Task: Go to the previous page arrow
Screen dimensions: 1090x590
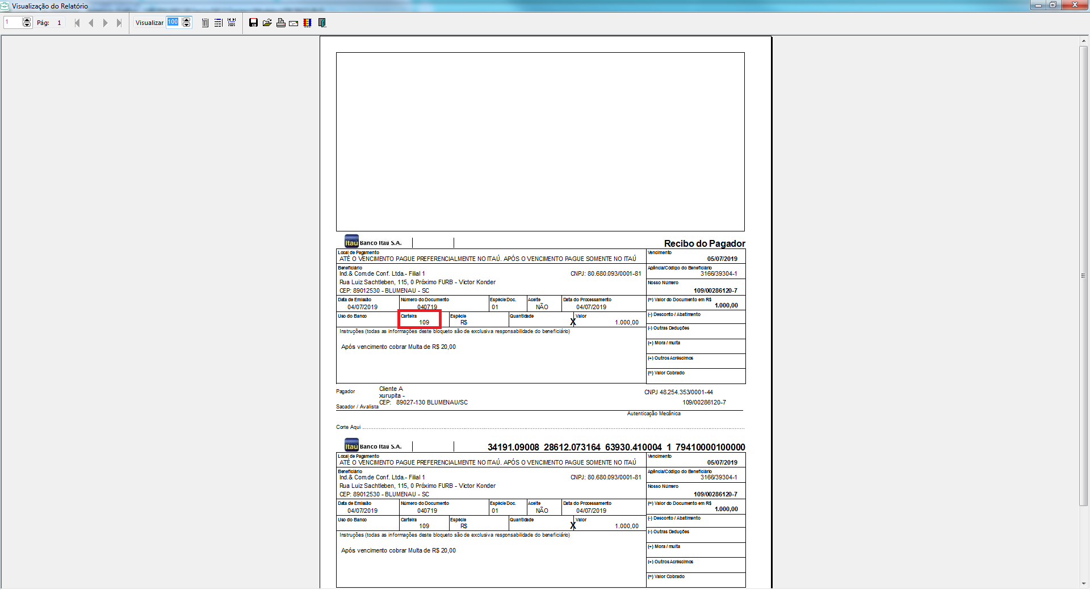Action: coord(91,23)
